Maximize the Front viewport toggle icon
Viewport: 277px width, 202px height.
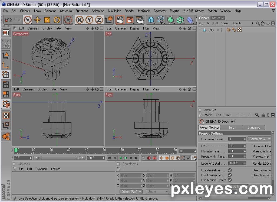(x=194, y=89)
